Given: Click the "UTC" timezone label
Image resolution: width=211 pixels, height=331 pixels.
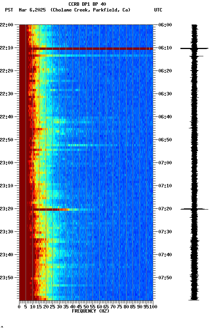Looking at the screenshot, I should 158,10.
